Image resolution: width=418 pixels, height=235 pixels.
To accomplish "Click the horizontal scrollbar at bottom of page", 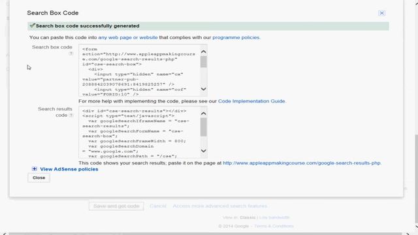I will tap(205, 234).
